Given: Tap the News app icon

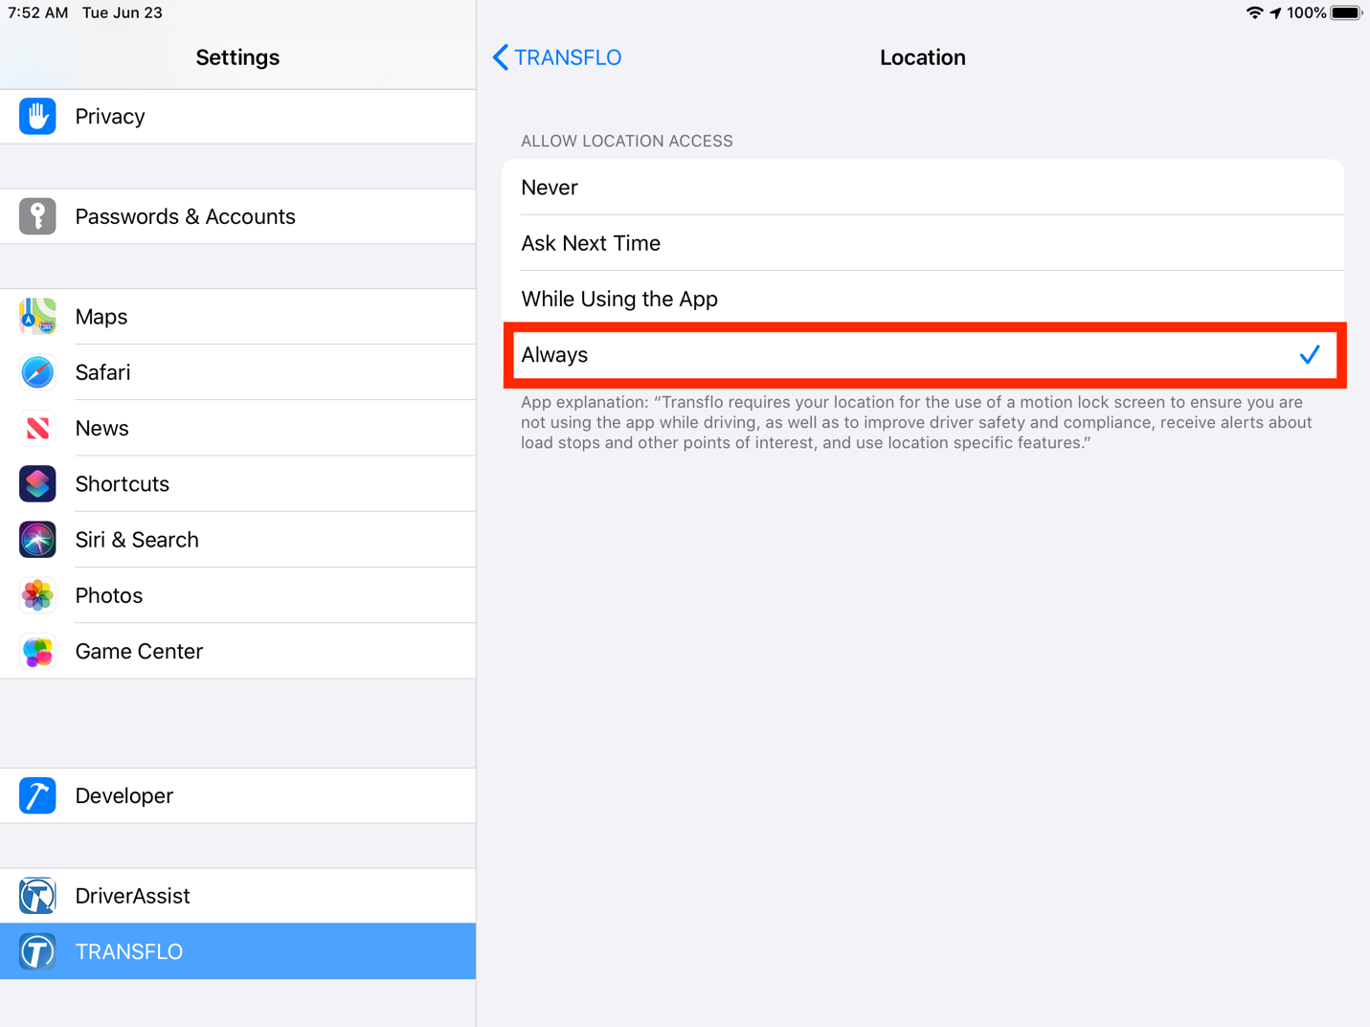Looking at the screenshot, I should (37, 428).
